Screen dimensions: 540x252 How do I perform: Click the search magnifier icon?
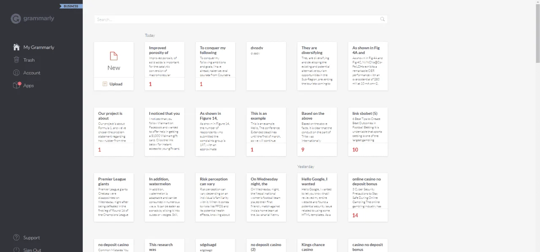[382, 19]
